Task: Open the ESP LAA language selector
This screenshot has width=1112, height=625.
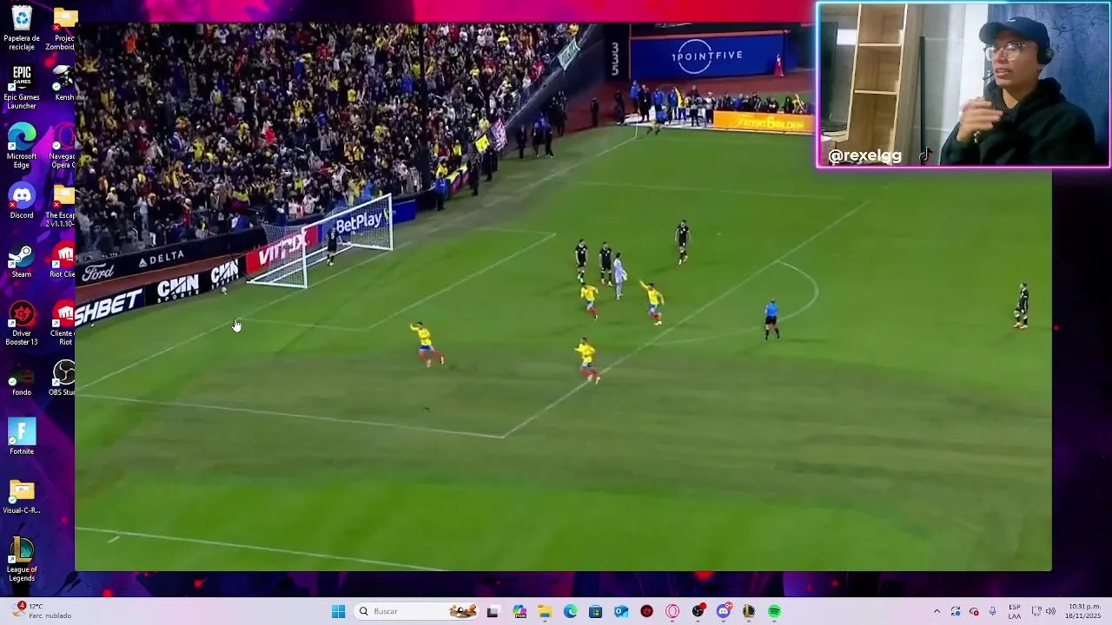Action: (x=1015, y=611)
